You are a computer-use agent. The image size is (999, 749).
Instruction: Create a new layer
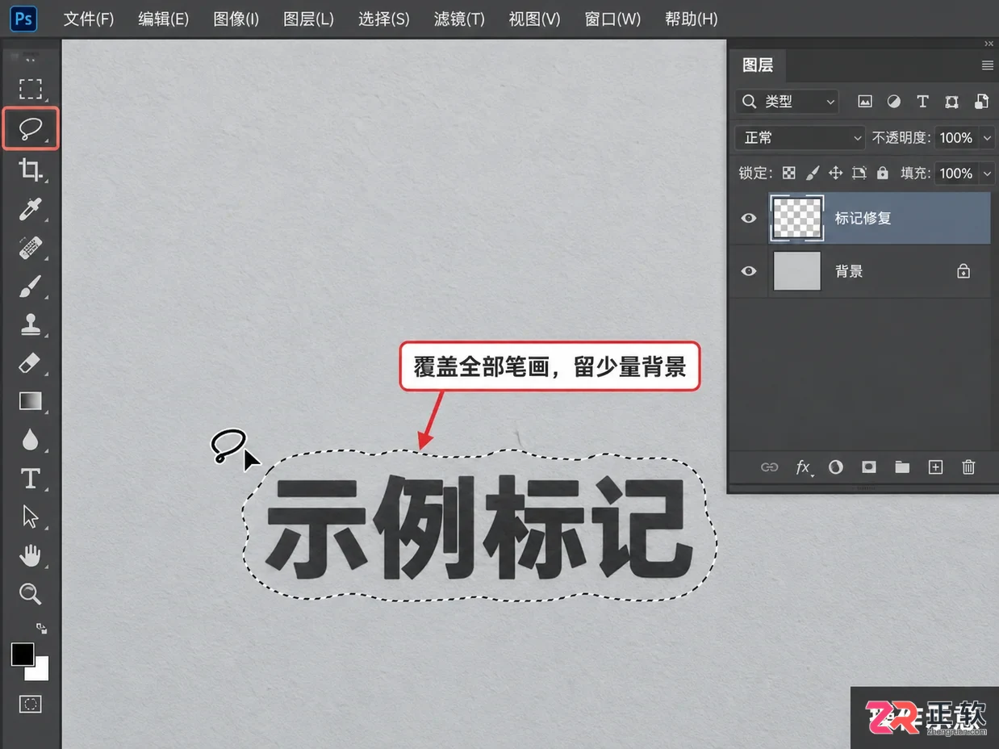pos(935,467)
